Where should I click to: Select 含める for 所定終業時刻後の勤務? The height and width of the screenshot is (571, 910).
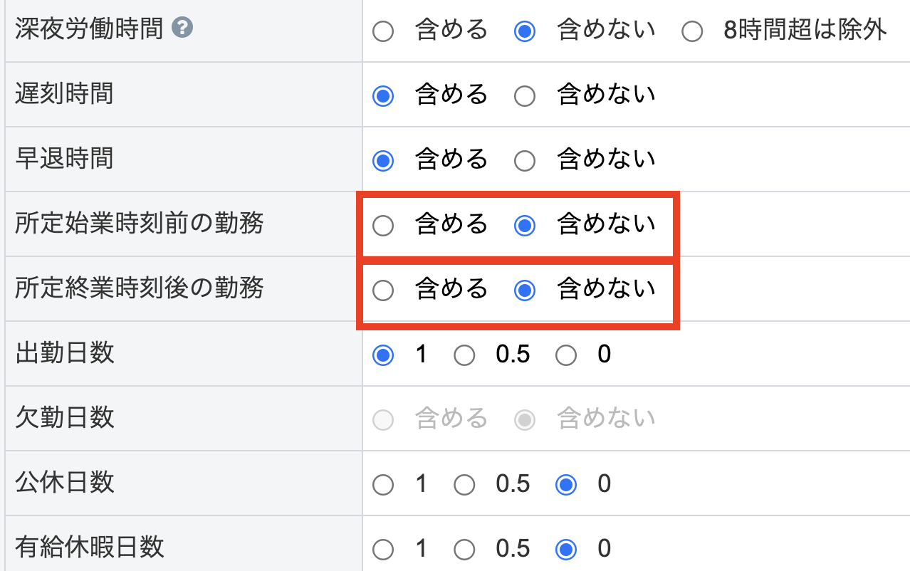[383, 290]
